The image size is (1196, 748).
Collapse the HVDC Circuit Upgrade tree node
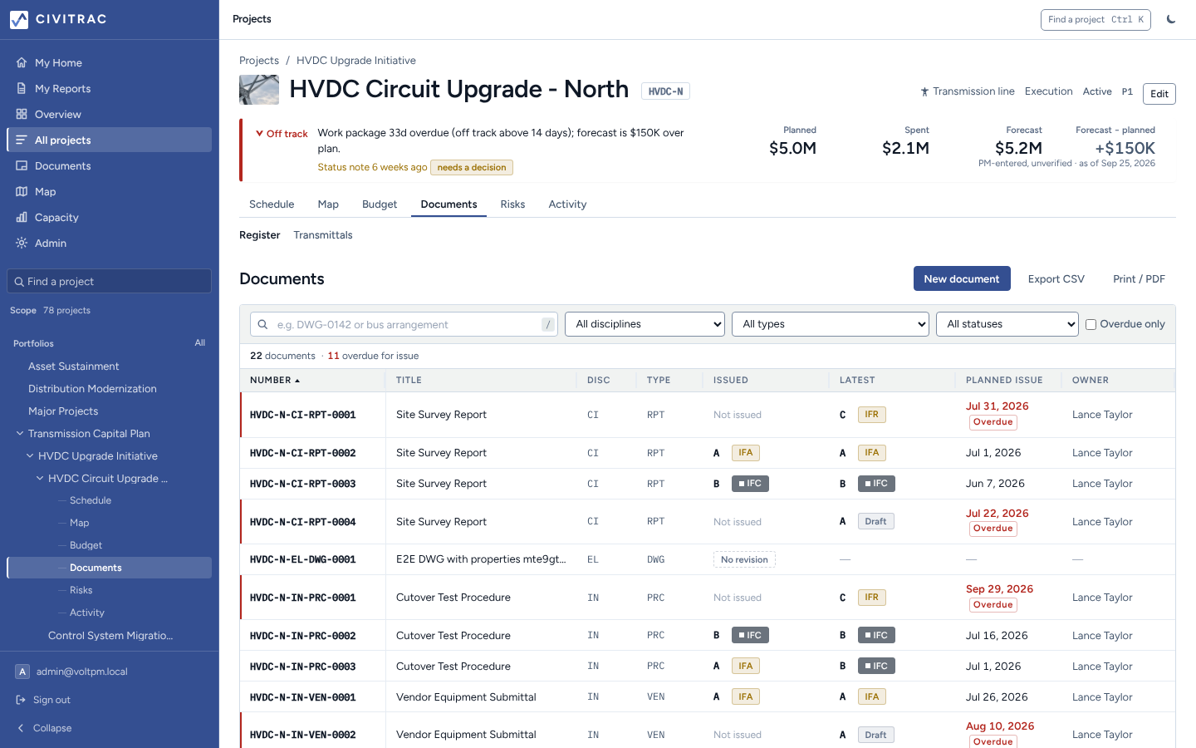point(40,478)
